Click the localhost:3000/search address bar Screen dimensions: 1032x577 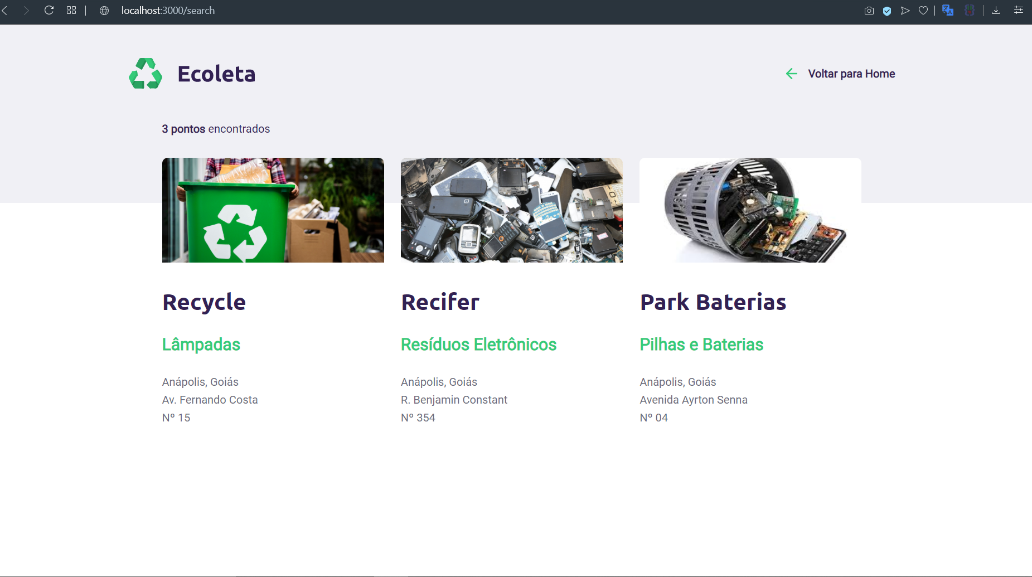(x=168, y=11)
